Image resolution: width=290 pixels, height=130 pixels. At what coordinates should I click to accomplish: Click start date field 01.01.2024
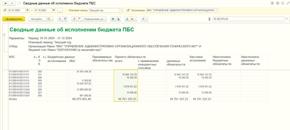pyautogui.click(x=17, y=10)
